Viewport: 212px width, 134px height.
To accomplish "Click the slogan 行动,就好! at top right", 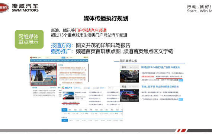I will pyautogui.click(x=199, y=7).
